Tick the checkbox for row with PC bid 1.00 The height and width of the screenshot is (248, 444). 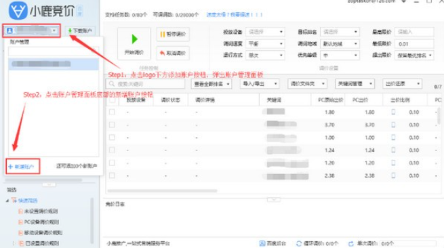point(112,138)
